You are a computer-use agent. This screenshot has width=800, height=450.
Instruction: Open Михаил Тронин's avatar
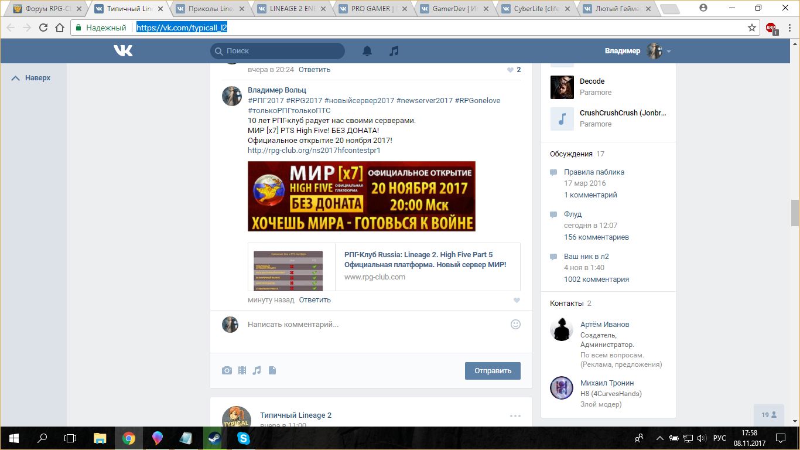[562, 388]
